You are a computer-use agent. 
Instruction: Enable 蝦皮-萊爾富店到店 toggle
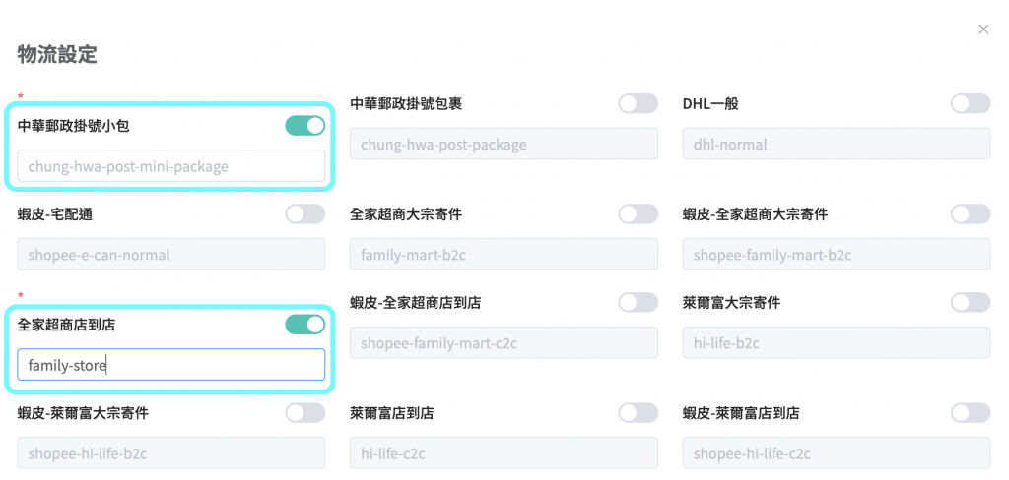tap(971, 413)
